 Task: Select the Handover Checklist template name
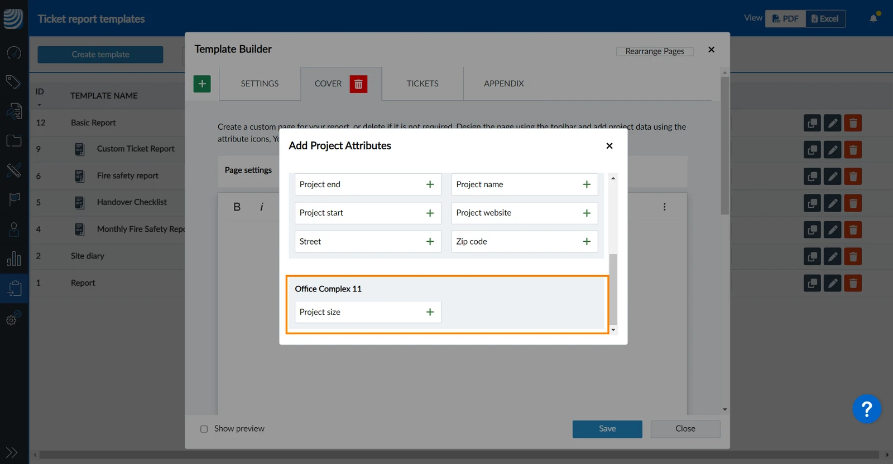coord(132,202)
